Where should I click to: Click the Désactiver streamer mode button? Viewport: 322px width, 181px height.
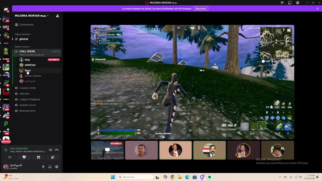pos(201,9)
